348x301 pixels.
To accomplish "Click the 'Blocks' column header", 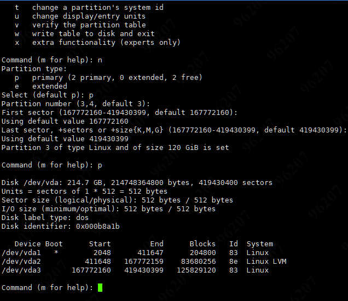I will pyautogui.click(x=202, y=244).
